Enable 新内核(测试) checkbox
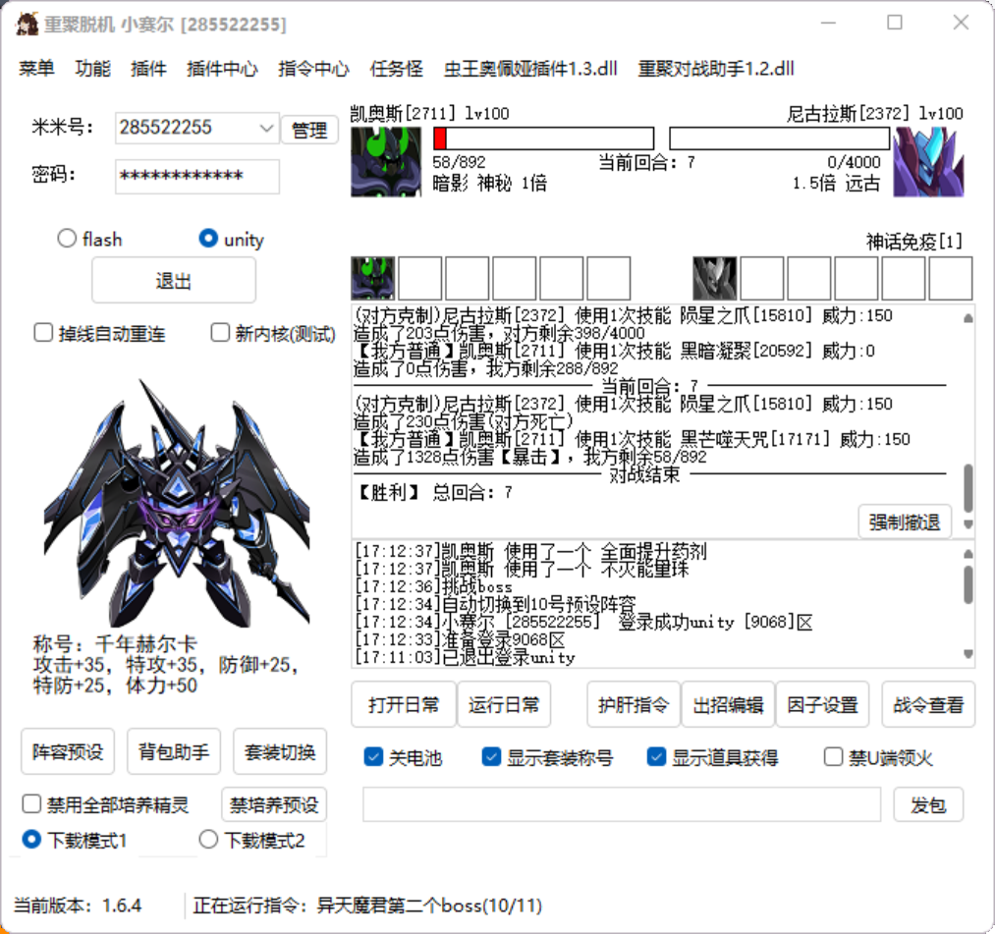 [x=220, y=333]
